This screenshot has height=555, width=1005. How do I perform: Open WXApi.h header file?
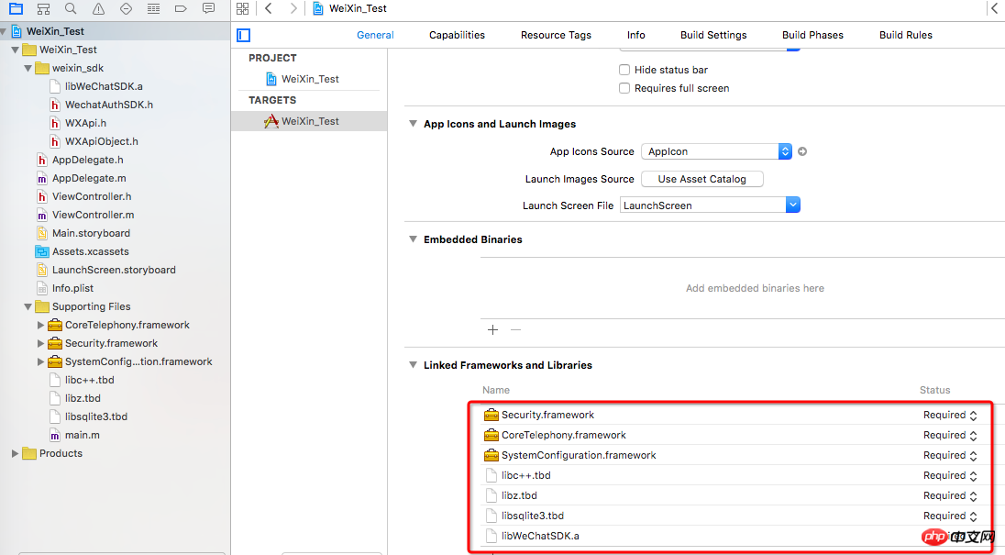(x=85, y=123)
